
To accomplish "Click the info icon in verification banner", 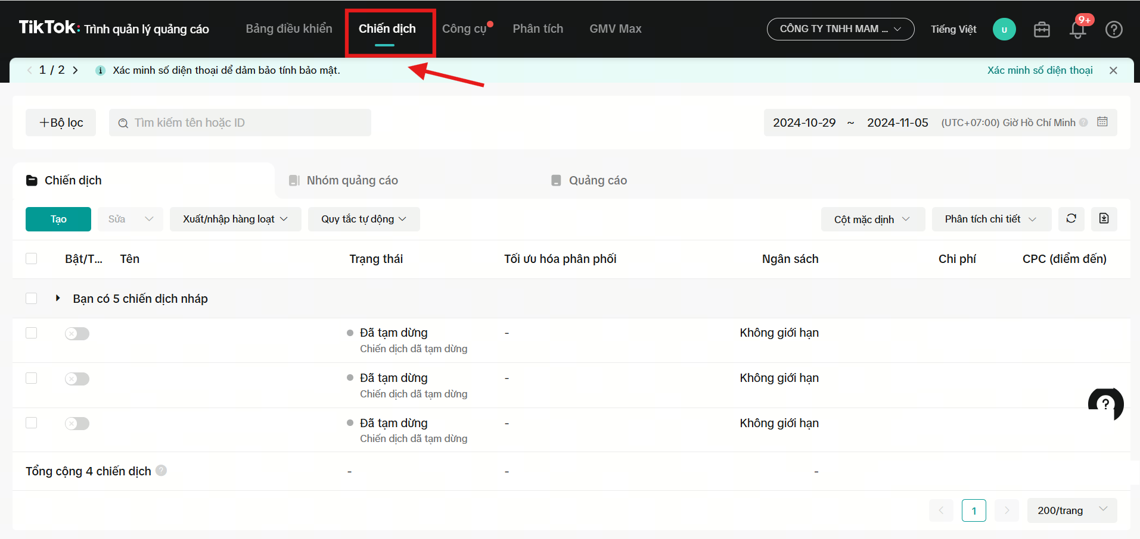I will click(100, 70).
